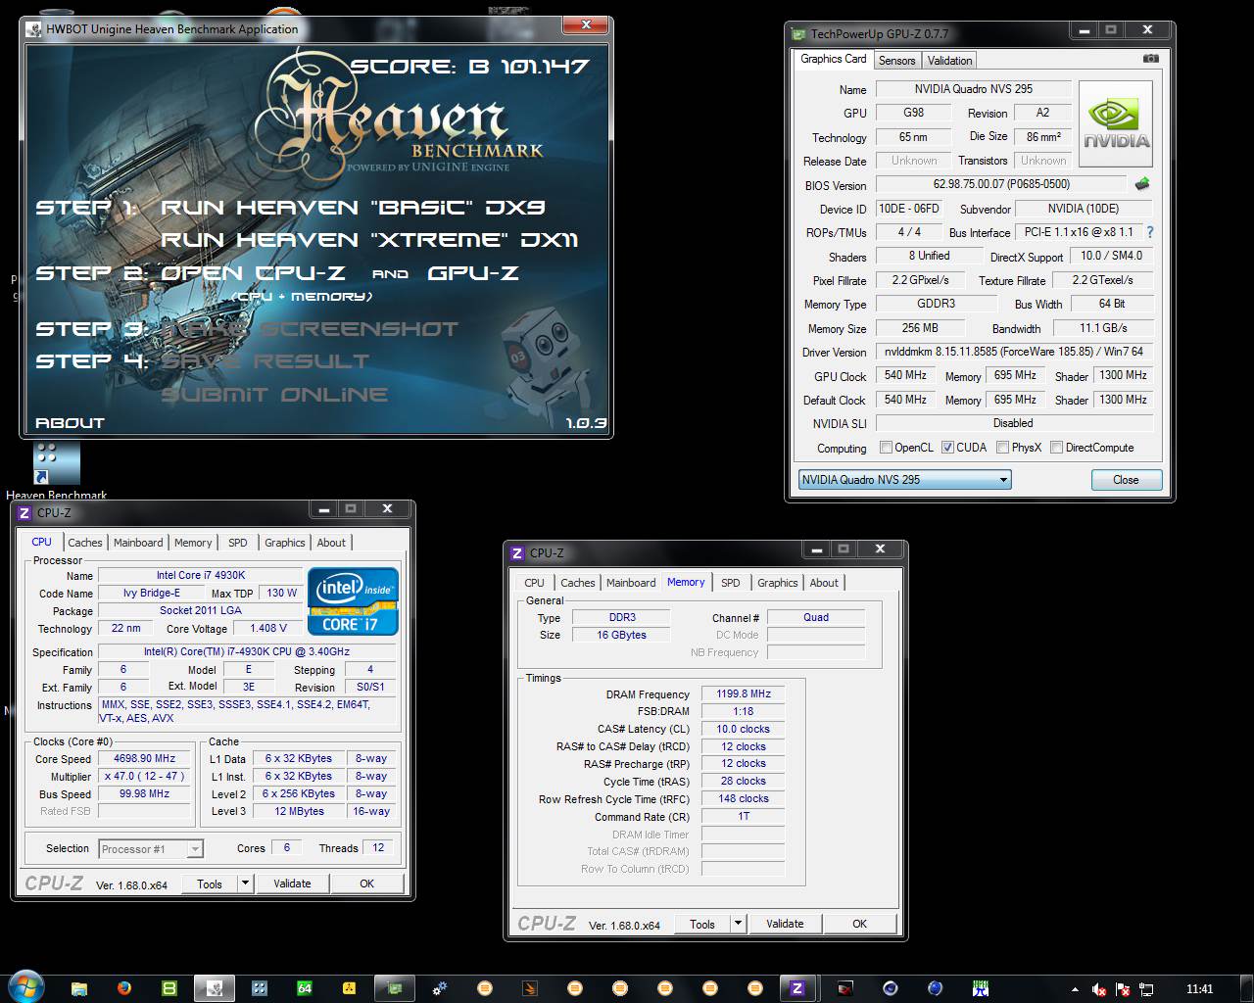Show hidden system tray icons arrow
Viewport: 1254px width, 1003px height.
(x=1076, y=989)
